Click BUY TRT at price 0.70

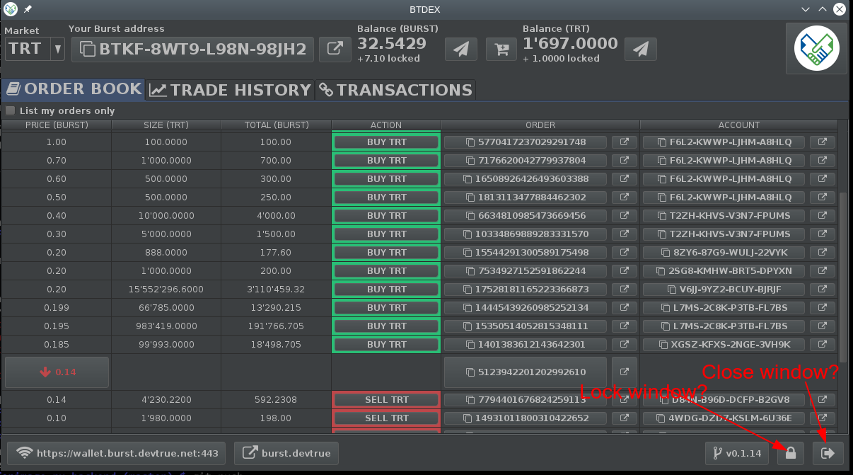tap(387, 160)
